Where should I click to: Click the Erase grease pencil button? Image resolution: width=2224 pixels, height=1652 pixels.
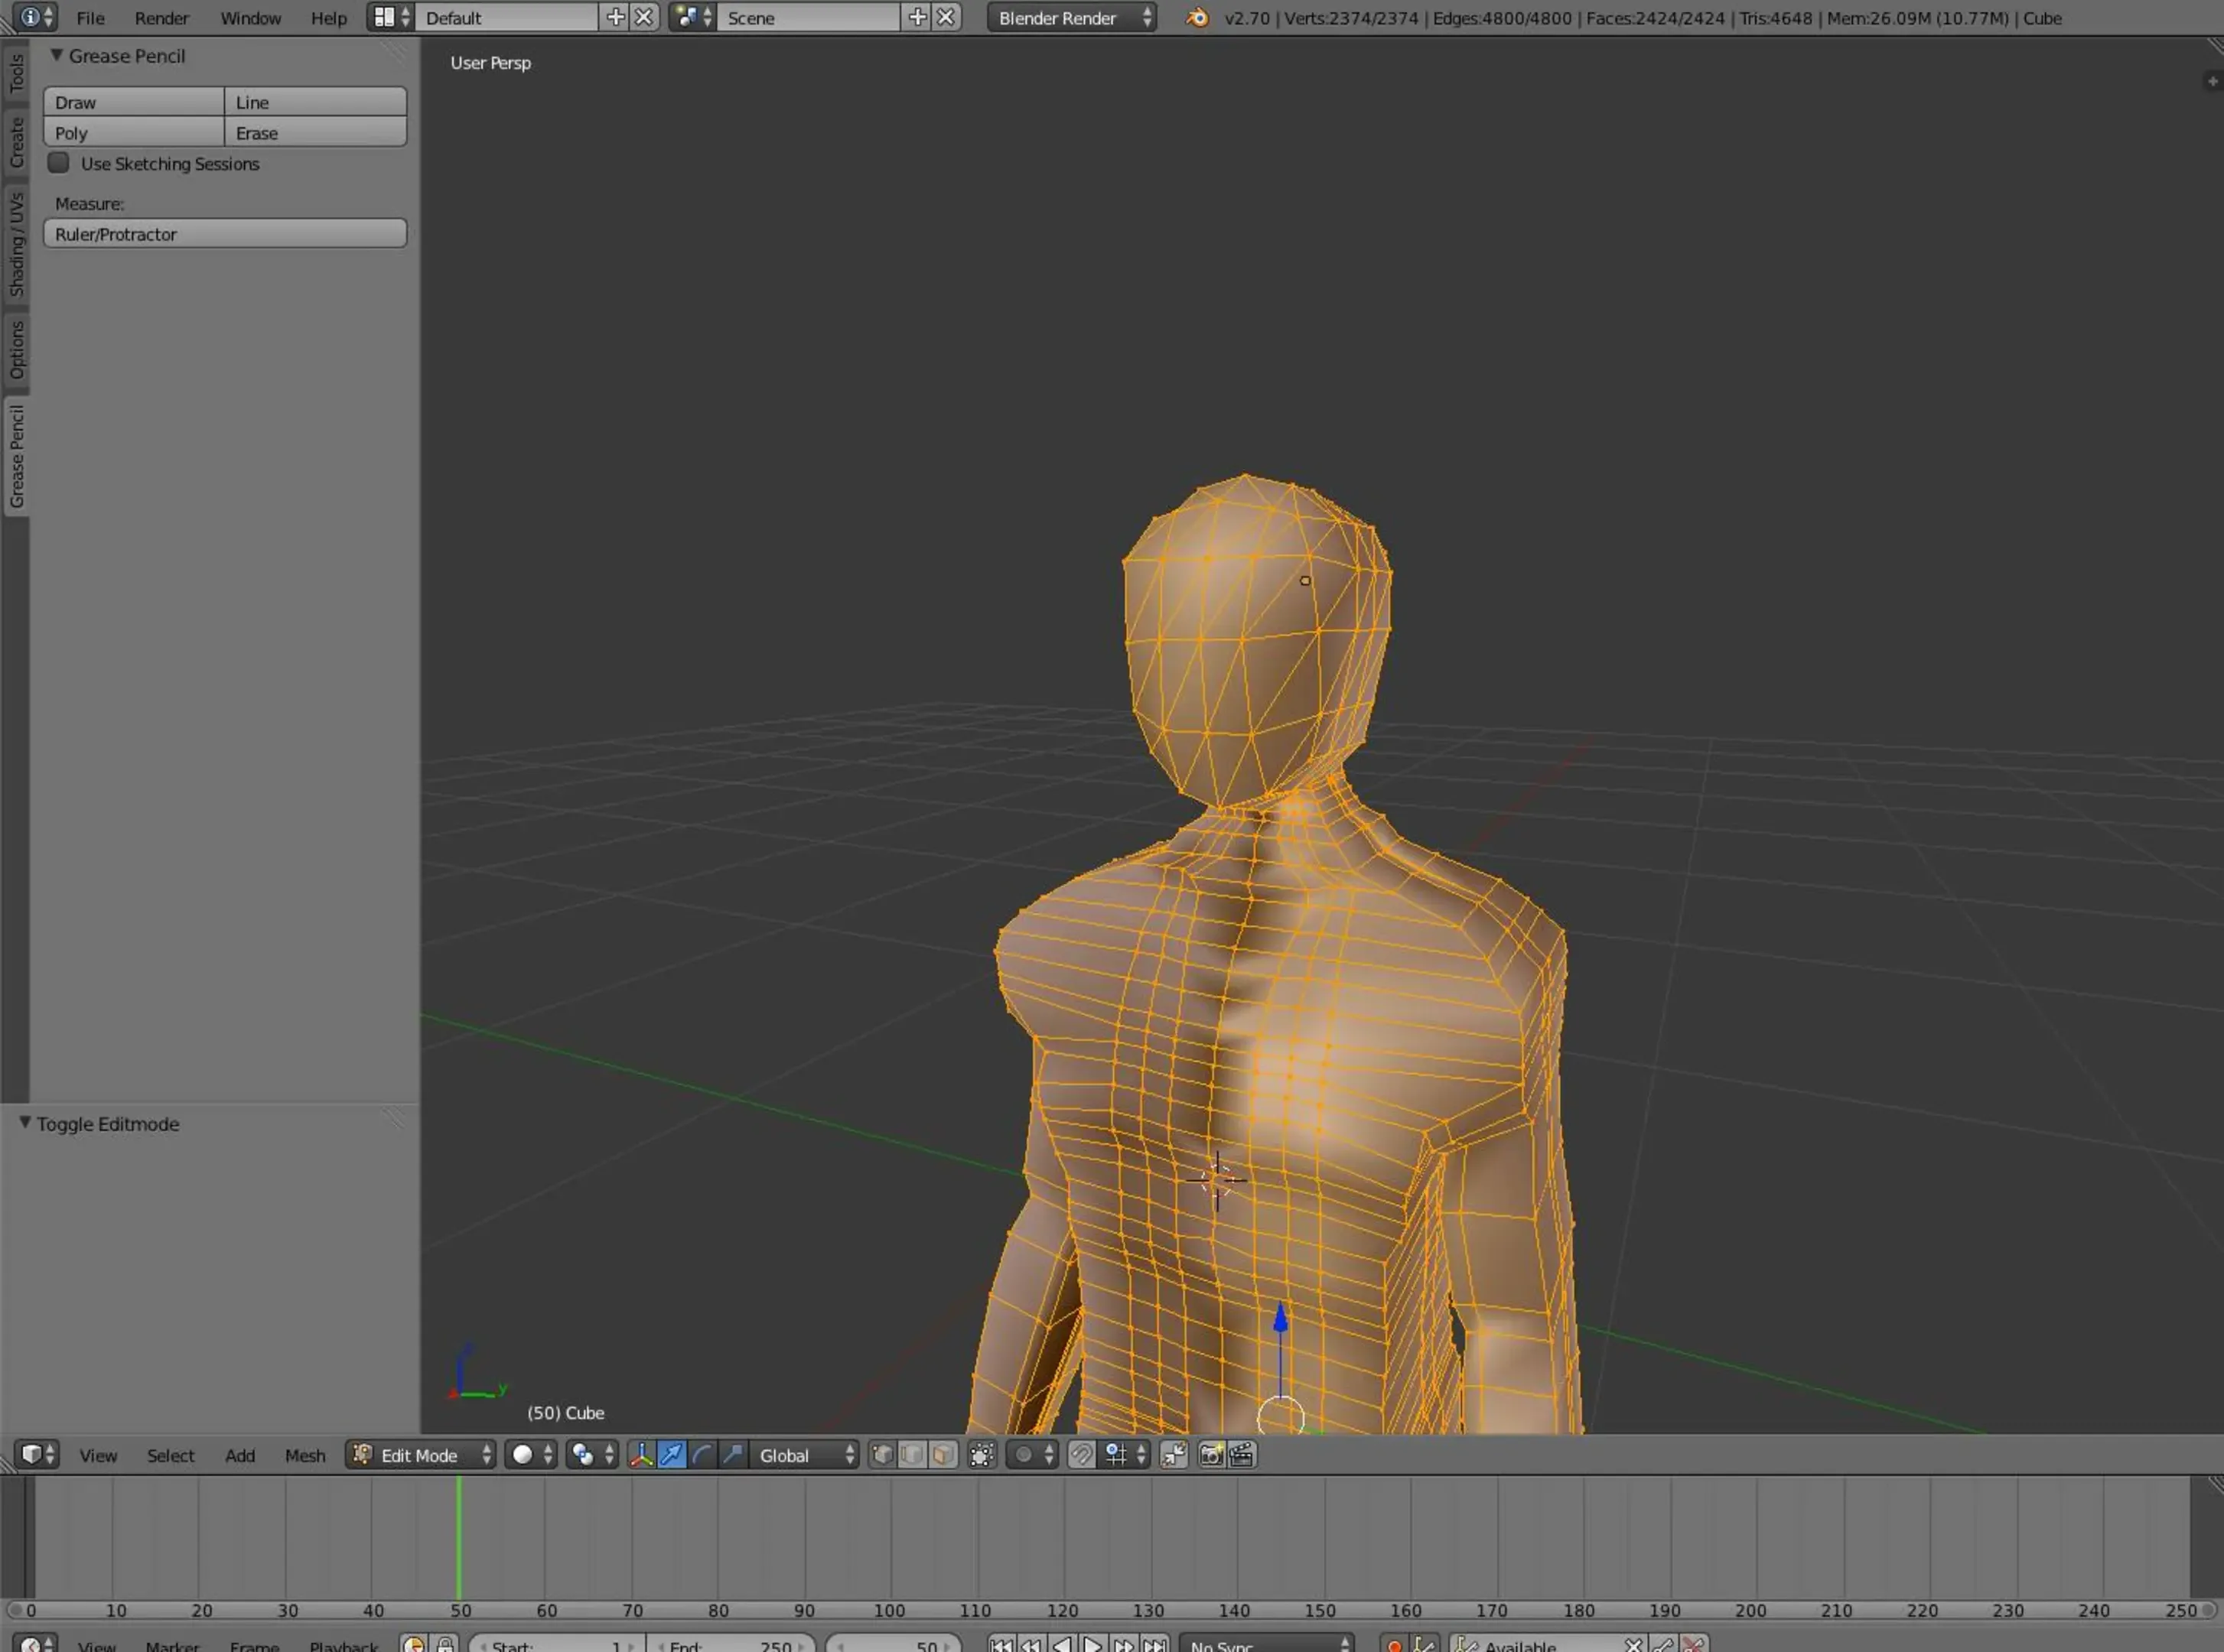coord(315,133)
